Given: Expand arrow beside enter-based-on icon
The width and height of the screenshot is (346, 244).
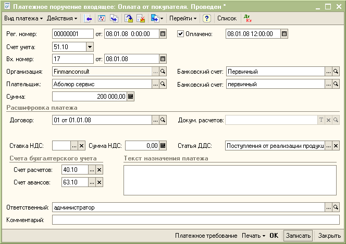Looking at the screenshot, I should pos(162,19).
